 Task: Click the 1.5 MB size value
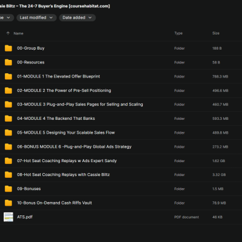(218, 189)
